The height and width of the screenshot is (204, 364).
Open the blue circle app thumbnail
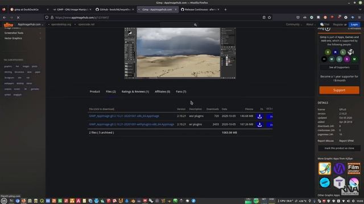point(325,182)
